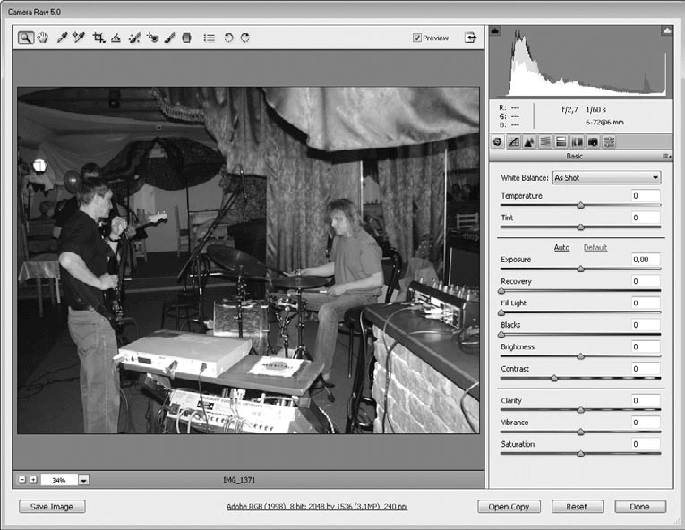
Task: Open the preferences dialog list icon
Action: tap(210, 38)
